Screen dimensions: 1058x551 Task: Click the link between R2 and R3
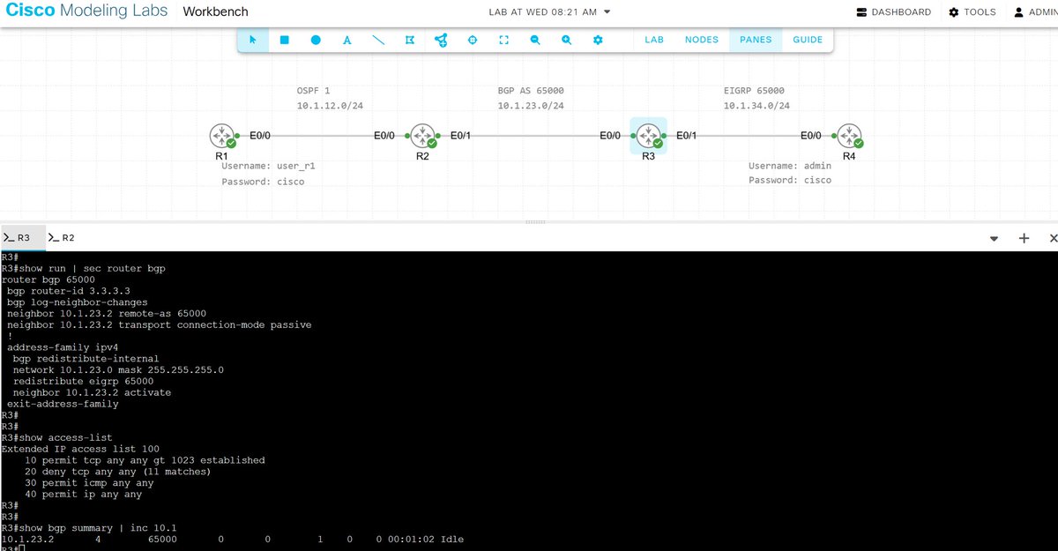[x=535, y=136]
